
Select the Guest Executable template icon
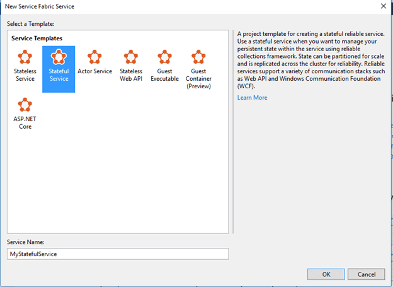tap(164, 57)
